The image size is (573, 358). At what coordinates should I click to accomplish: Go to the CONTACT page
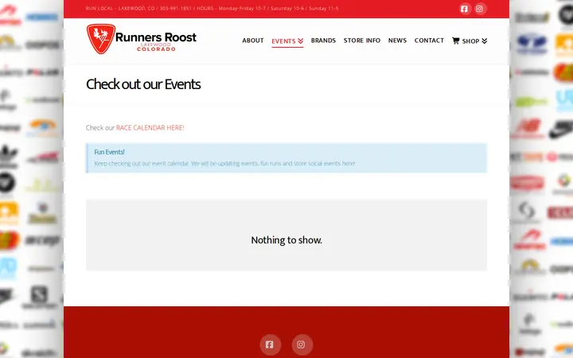pyautogui.click(x=429, y=41)
